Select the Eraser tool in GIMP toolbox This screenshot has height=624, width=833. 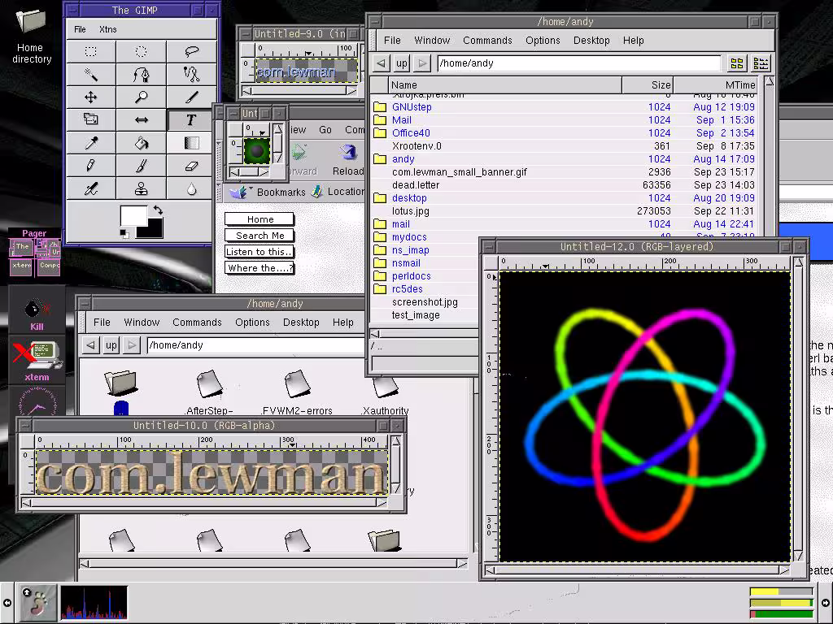click(x=192, y=166)
